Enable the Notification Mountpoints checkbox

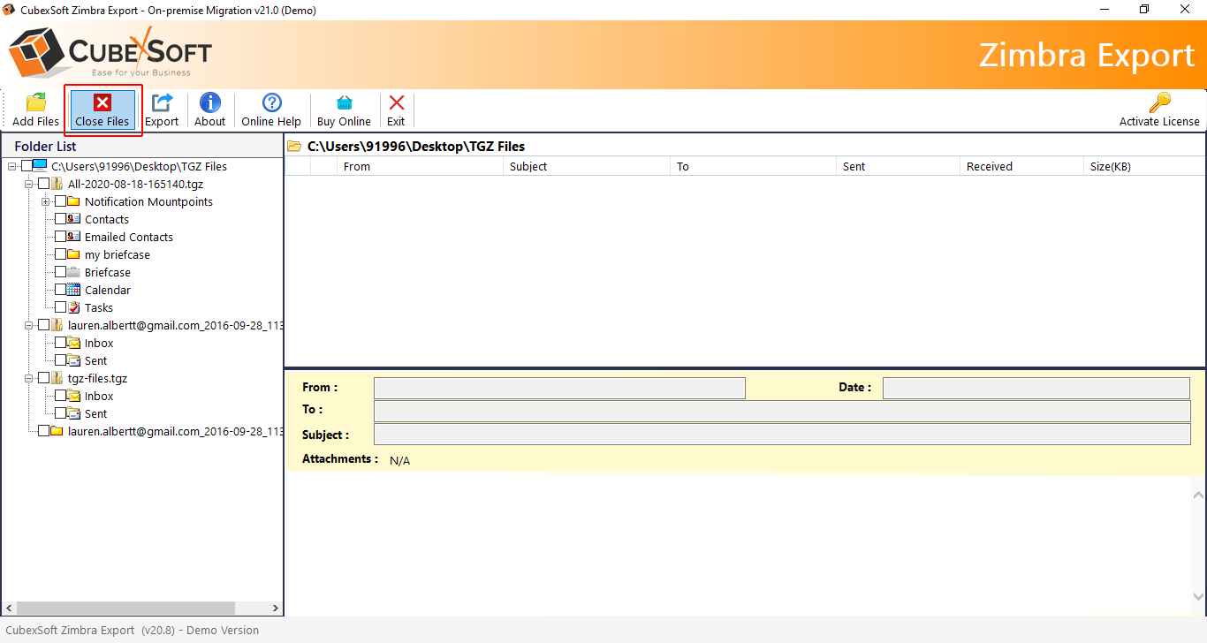pyautogui.click(x=60, y=201)
